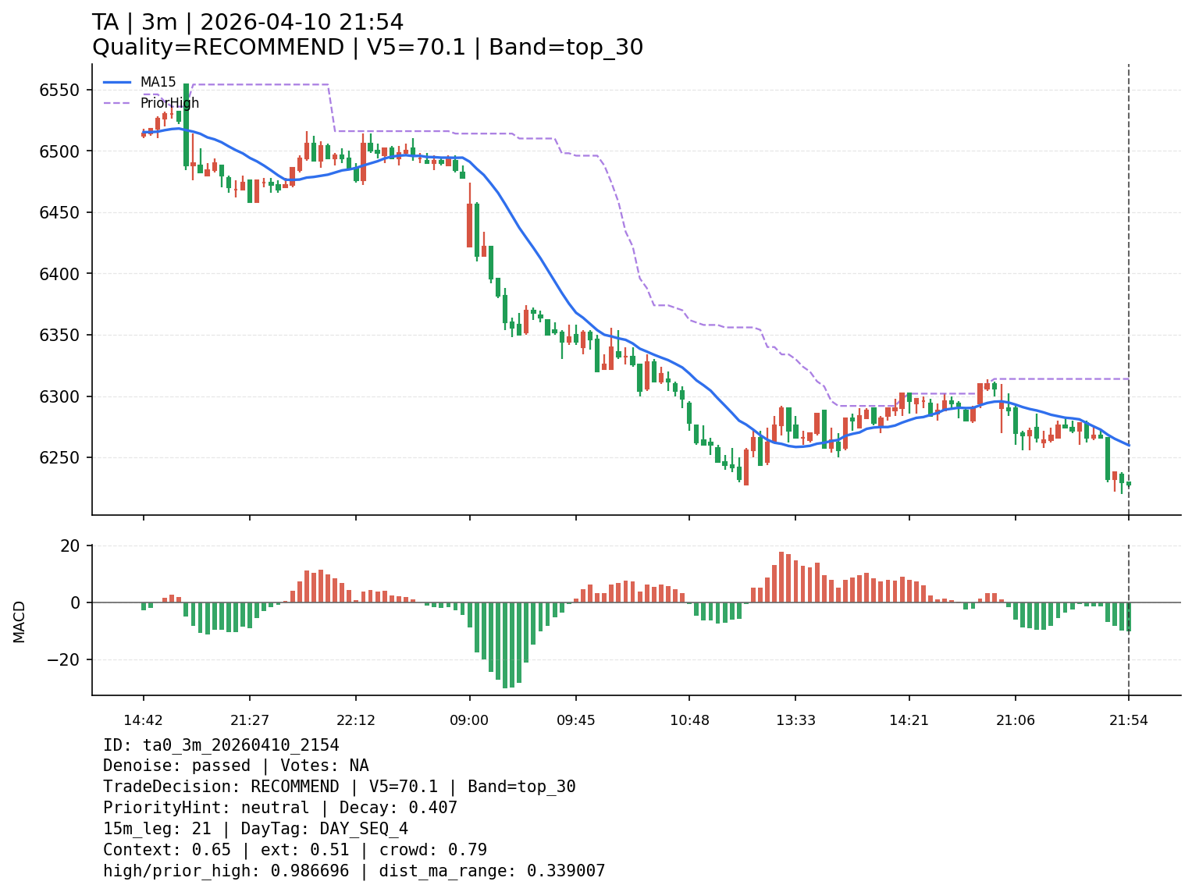Click the 6550 price axis label

(59, 90)
